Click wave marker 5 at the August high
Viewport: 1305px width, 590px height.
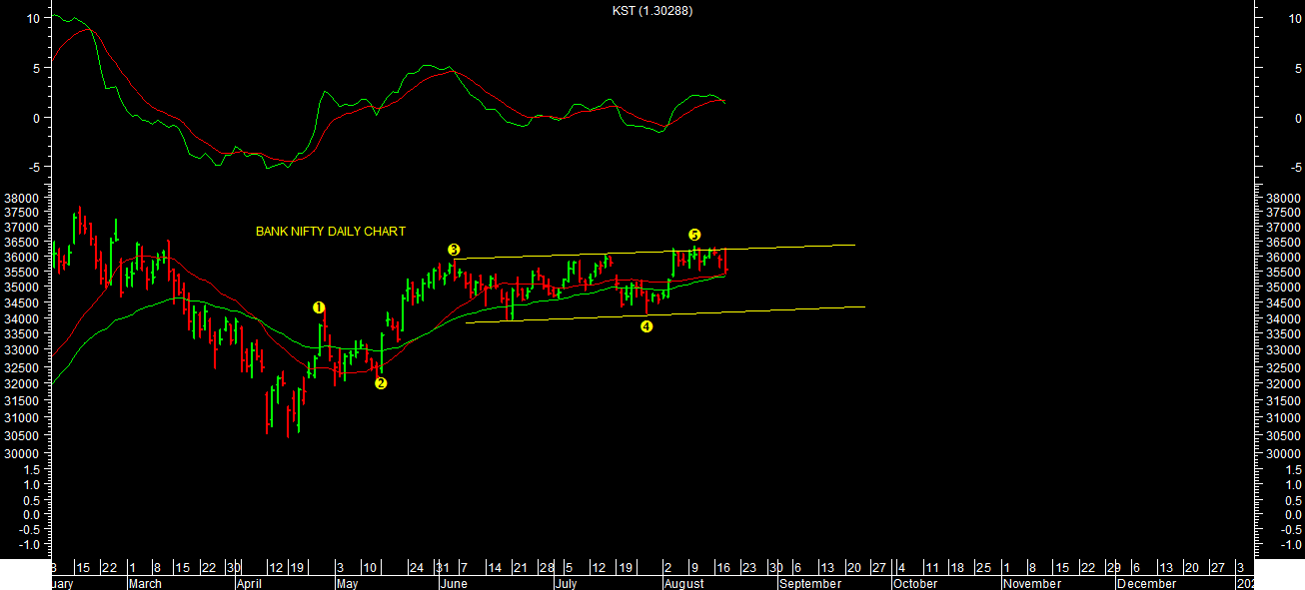694,235
